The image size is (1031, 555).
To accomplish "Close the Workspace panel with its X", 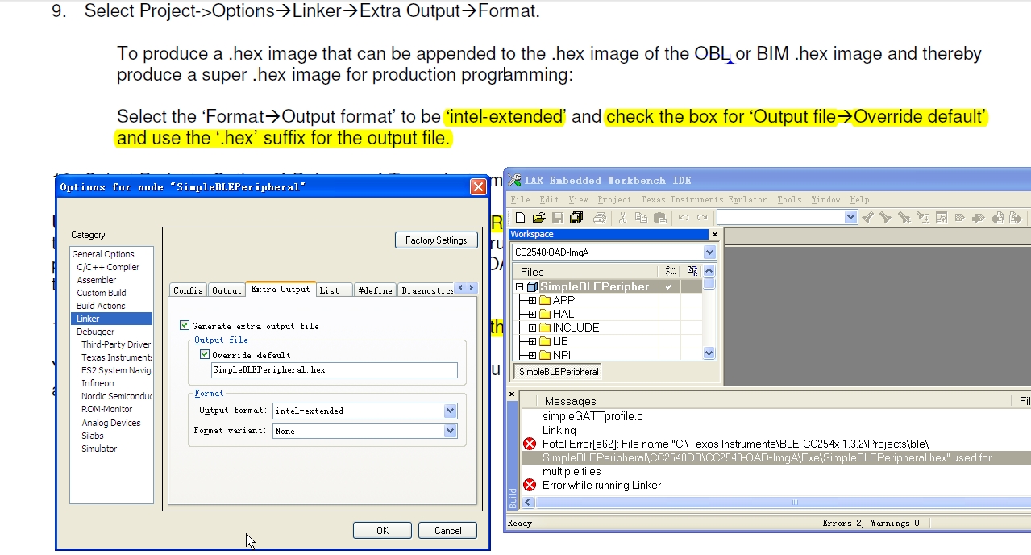I will click(x=714, y=234).
